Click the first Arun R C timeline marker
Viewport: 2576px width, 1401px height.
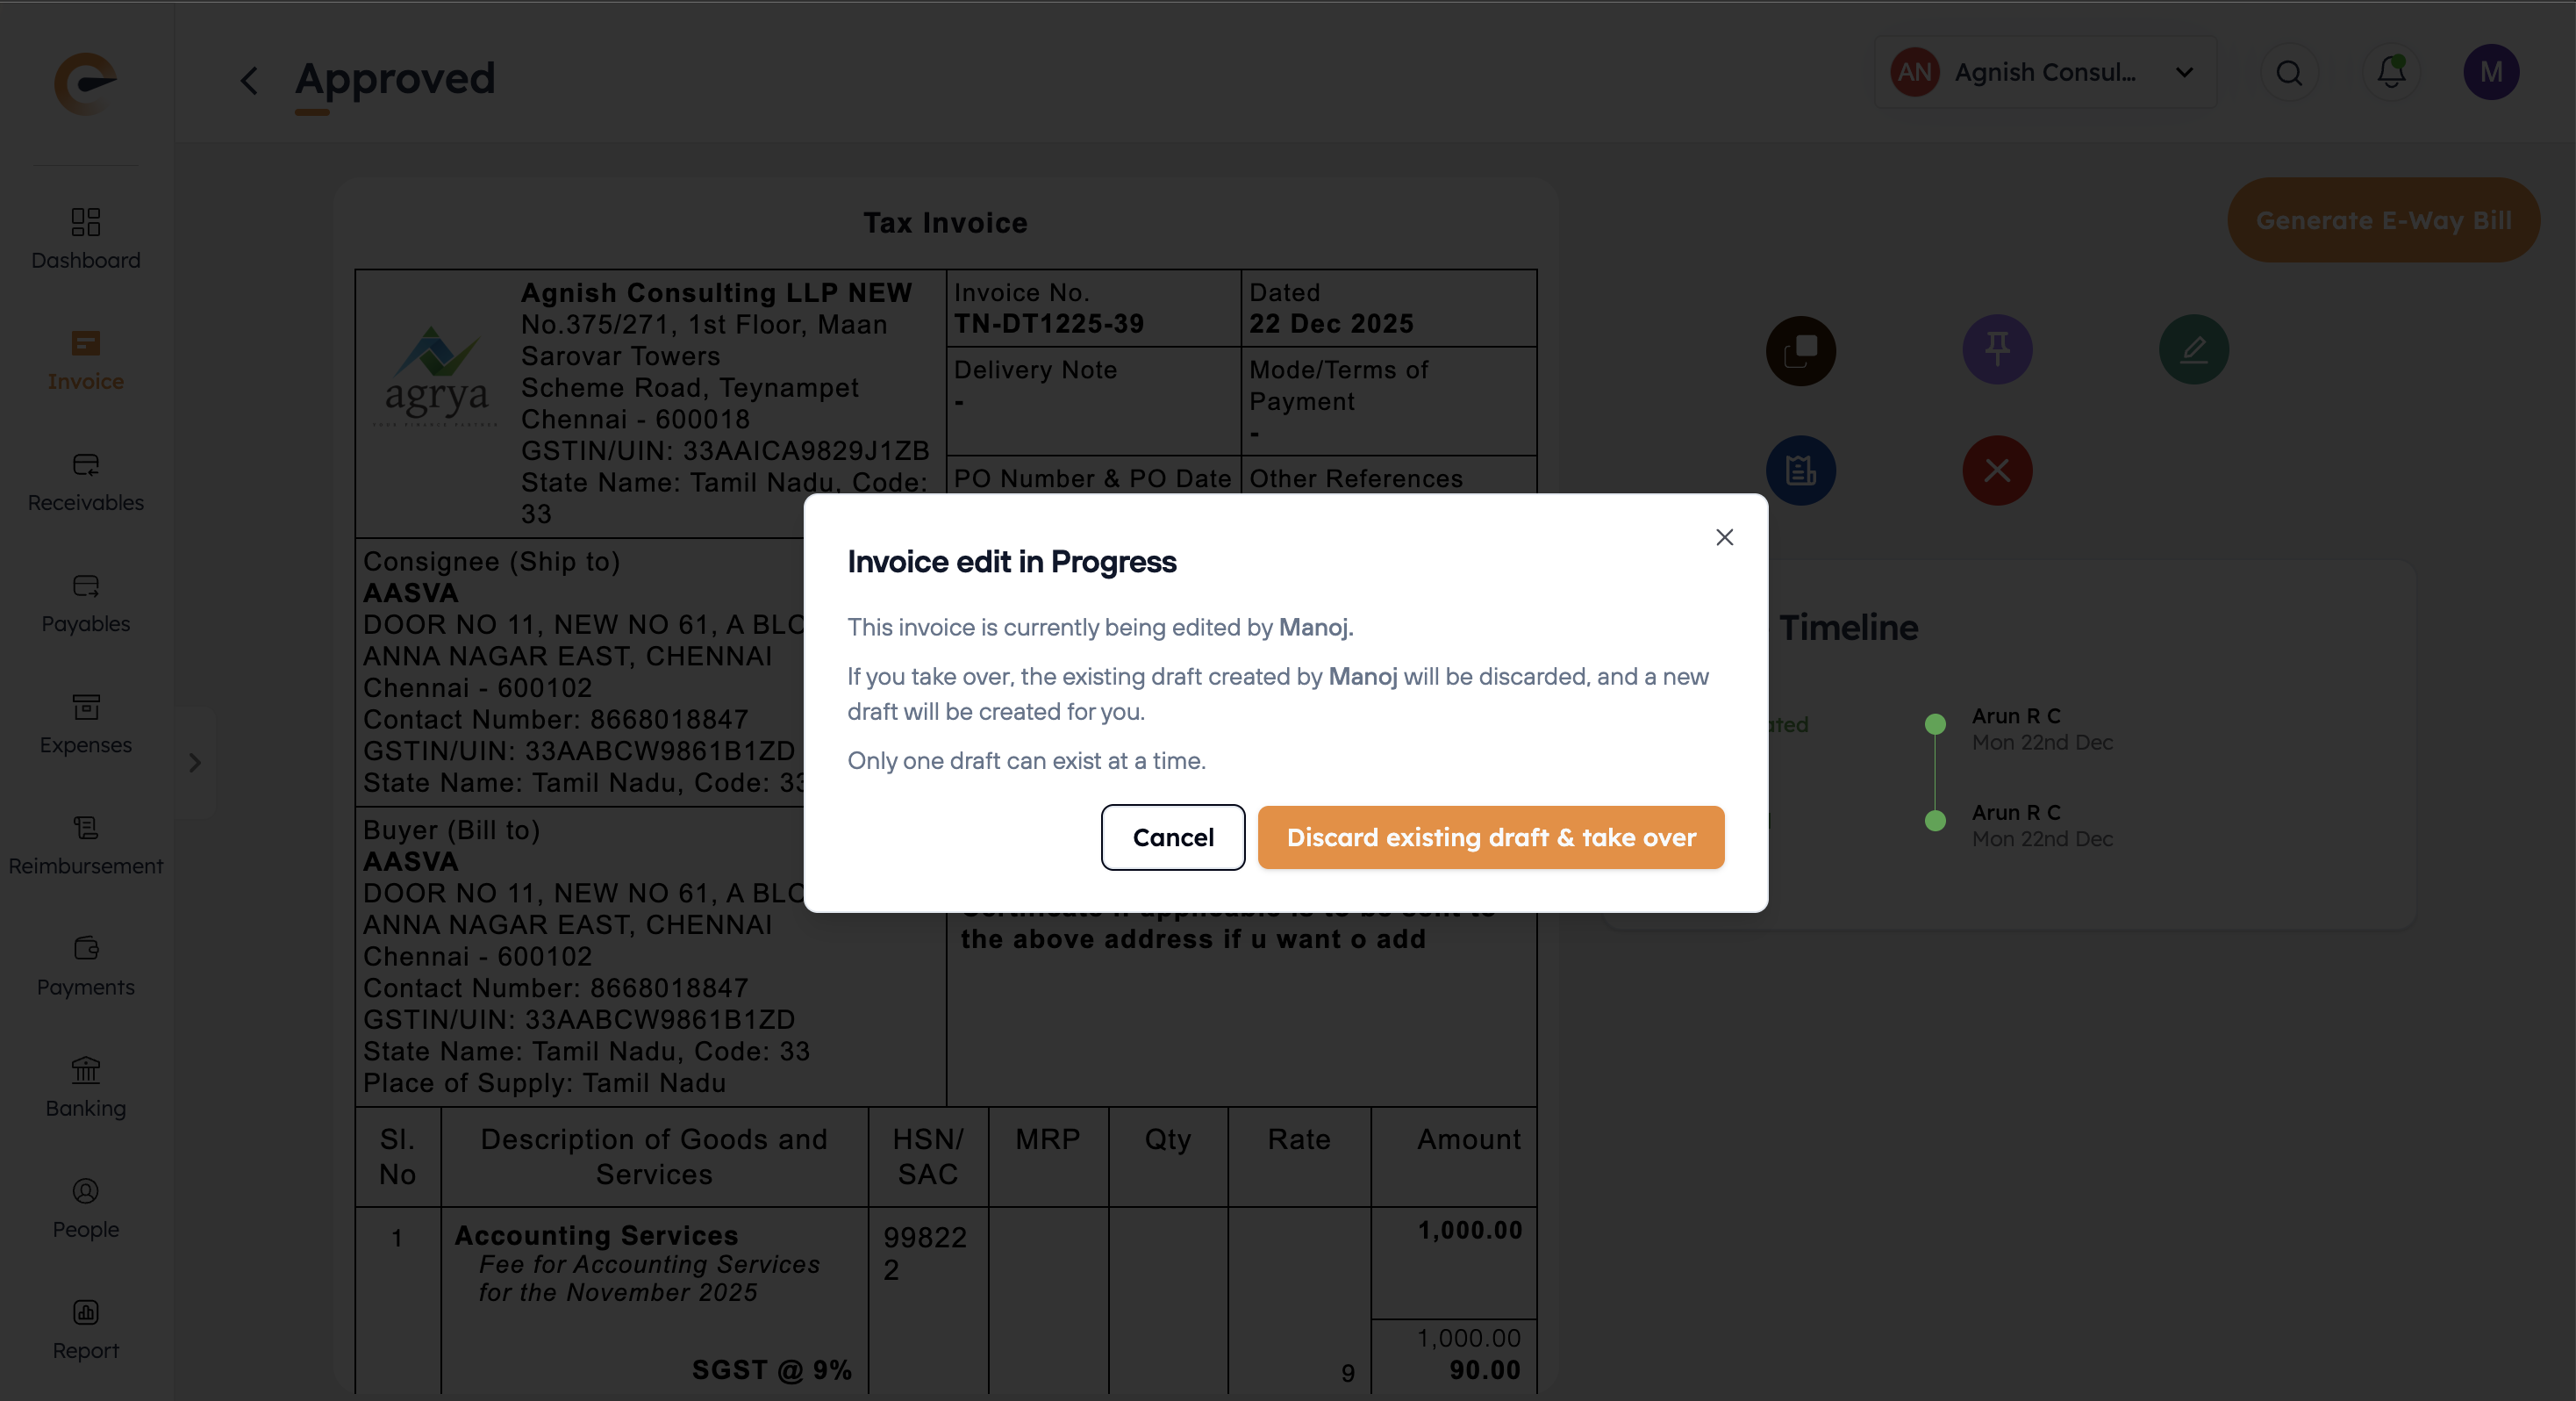[x=1935, y=723]
